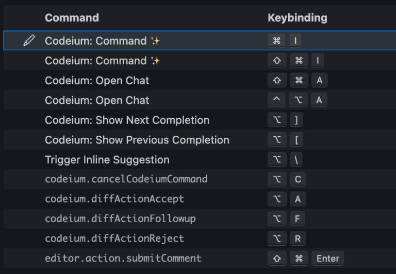Select codeium.diffActionAccept entry
The height and width of the screenshot is (274, 396).
coord(200,199)
